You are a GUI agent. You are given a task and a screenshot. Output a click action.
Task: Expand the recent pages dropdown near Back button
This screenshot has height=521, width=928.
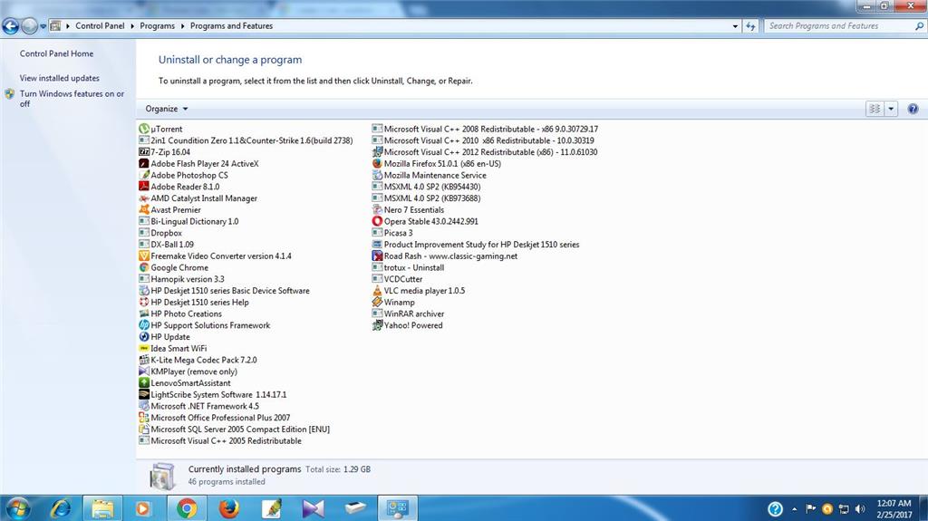(43, 26)
